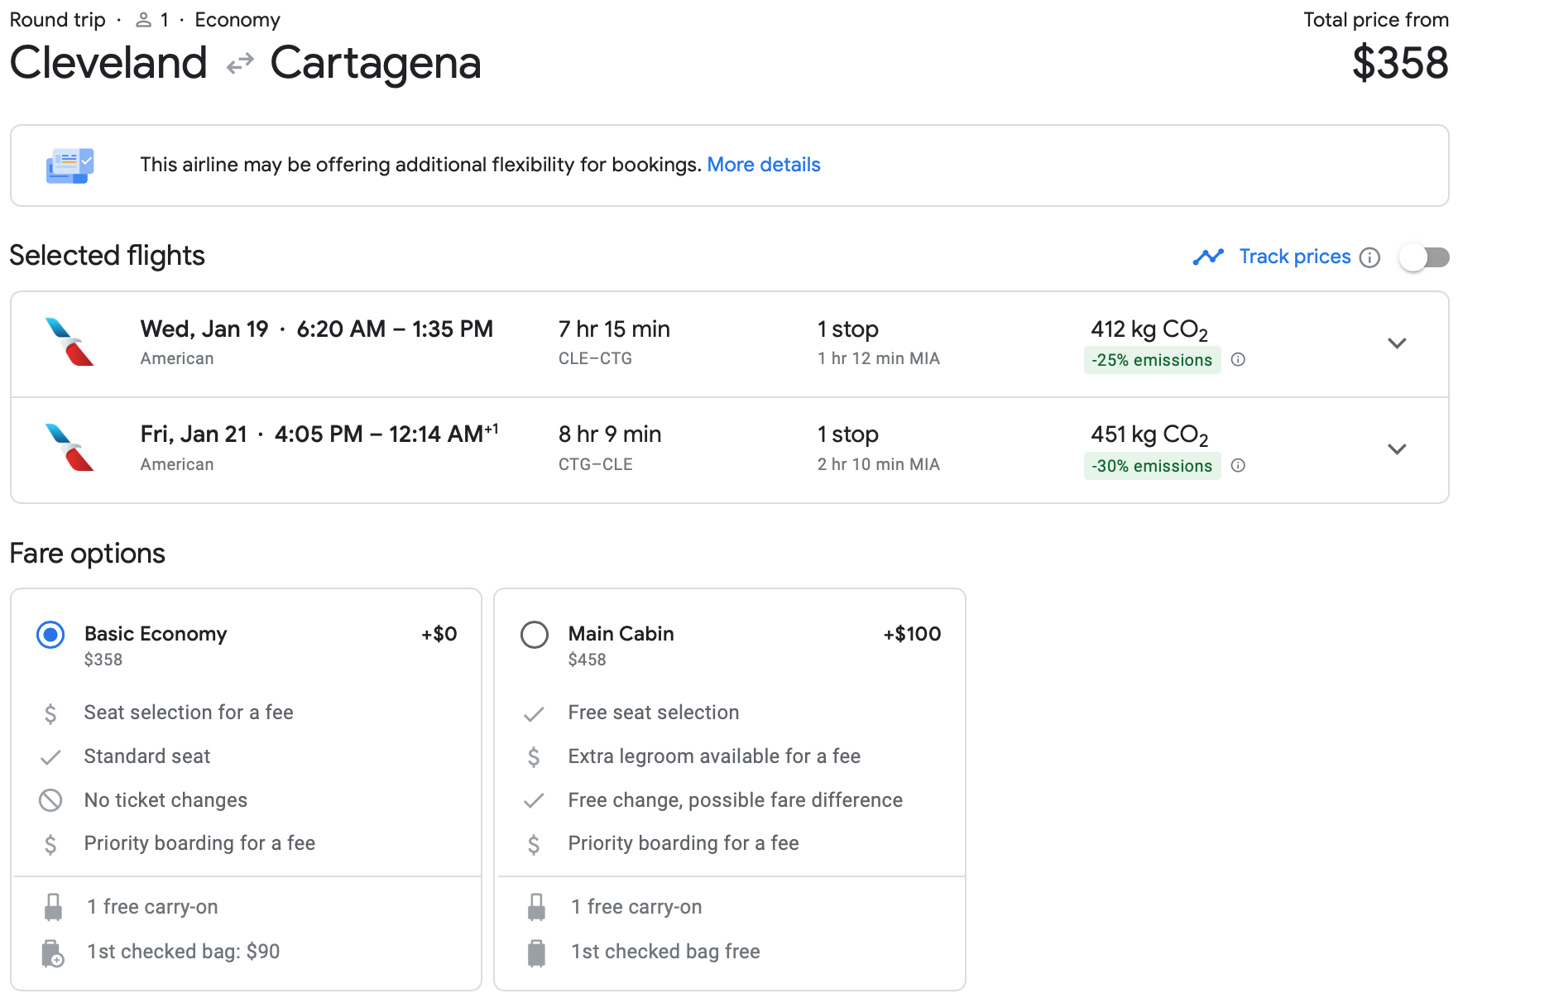The height and width of the screenshot is (1003, 1554).
Task: Click info icon beside -25% emissions
Action: [x=1238, y=359]
